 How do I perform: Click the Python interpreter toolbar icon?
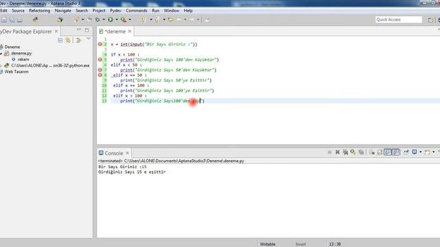35,20
